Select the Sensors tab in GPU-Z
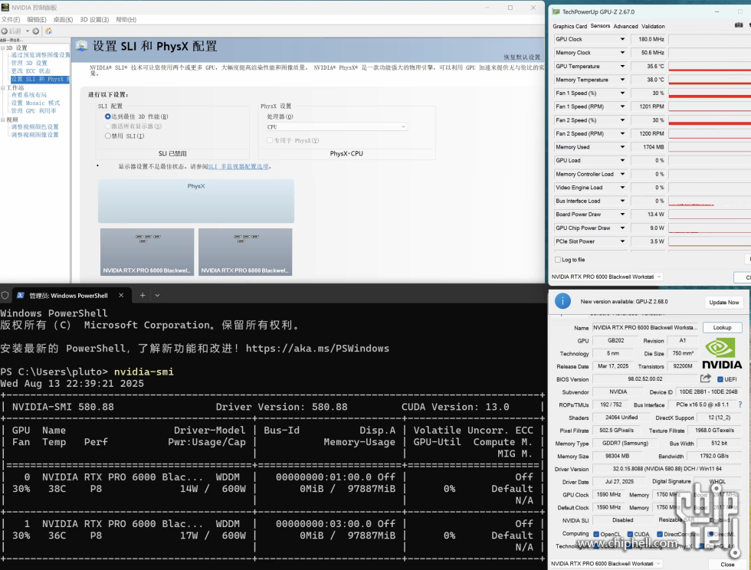This screenshot has height=570, width=751. coord(600,26)
